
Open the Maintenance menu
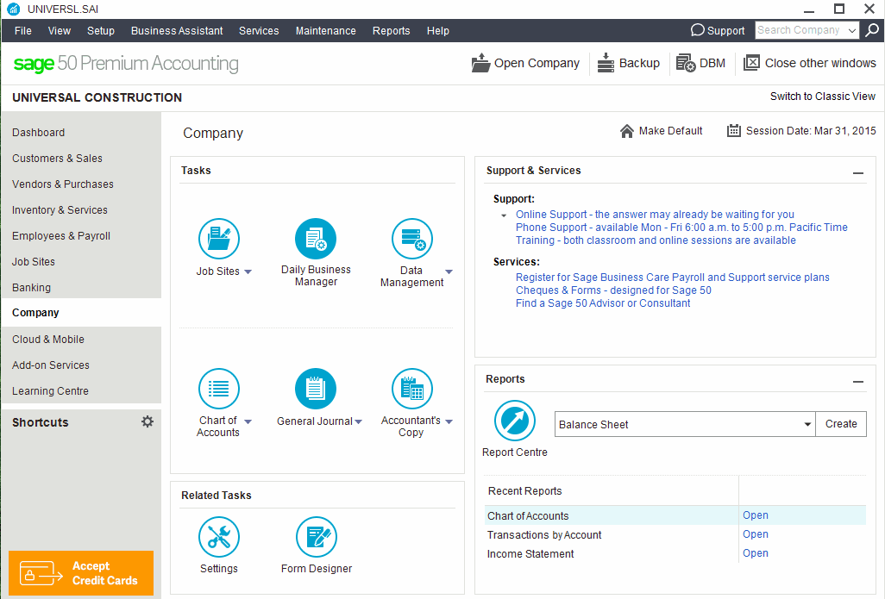(326, 30)
